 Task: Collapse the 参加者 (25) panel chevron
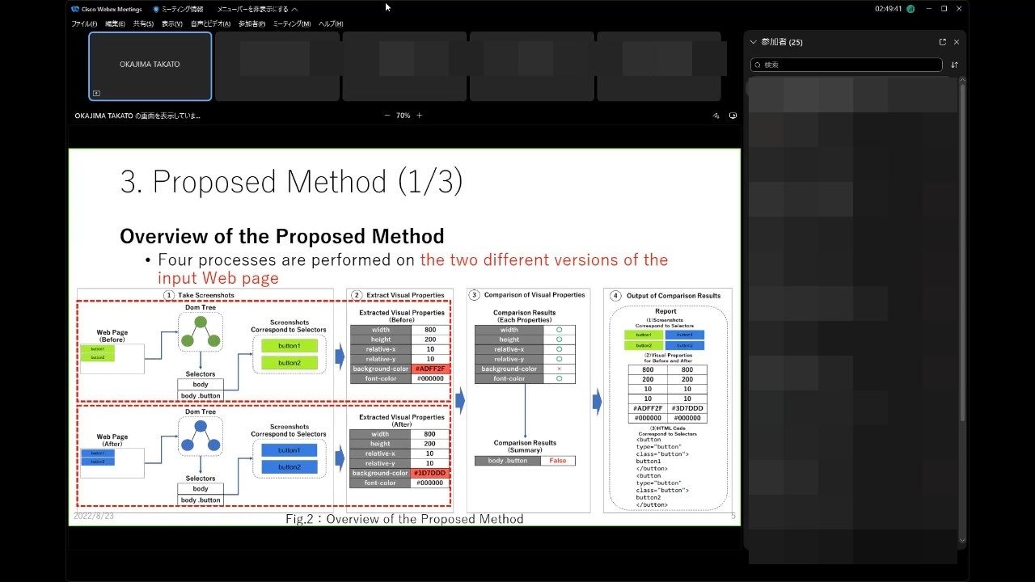click(x=754, y=42)
